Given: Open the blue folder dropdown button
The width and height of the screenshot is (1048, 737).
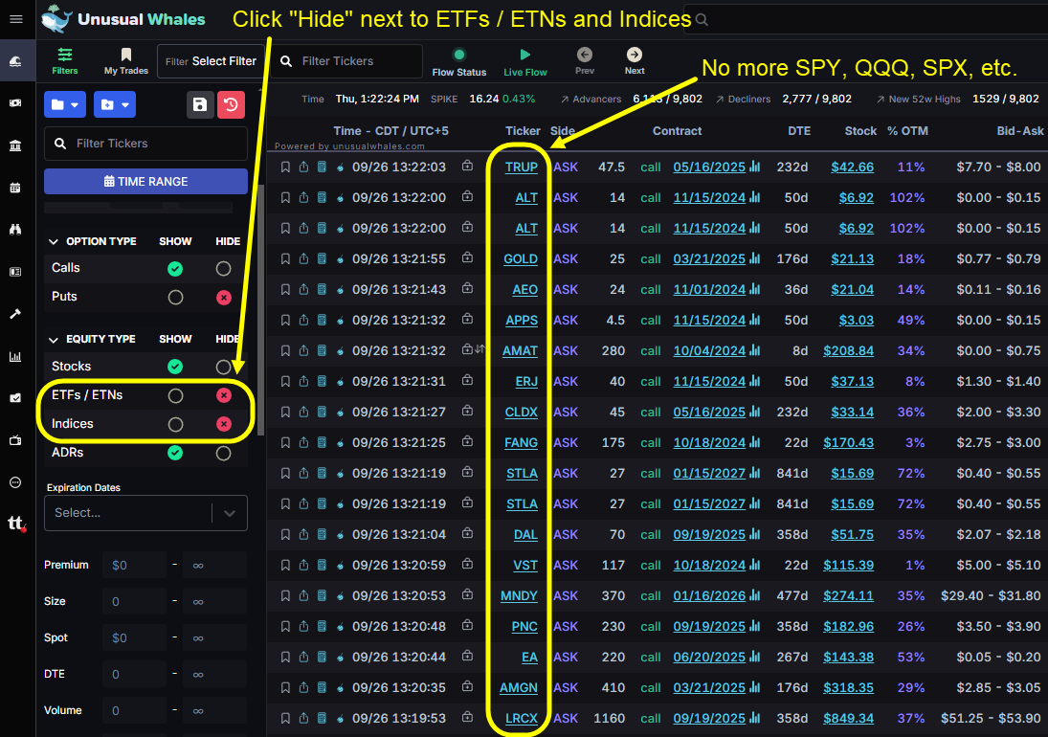Looking at the screenshot, I should tap(65, 104).
